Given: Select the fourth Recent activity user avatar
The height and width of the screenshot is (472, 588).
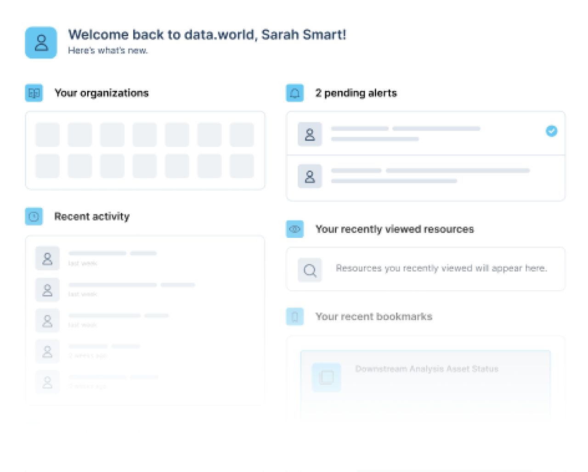Looking at the screenshot, I should pos(47,351).
